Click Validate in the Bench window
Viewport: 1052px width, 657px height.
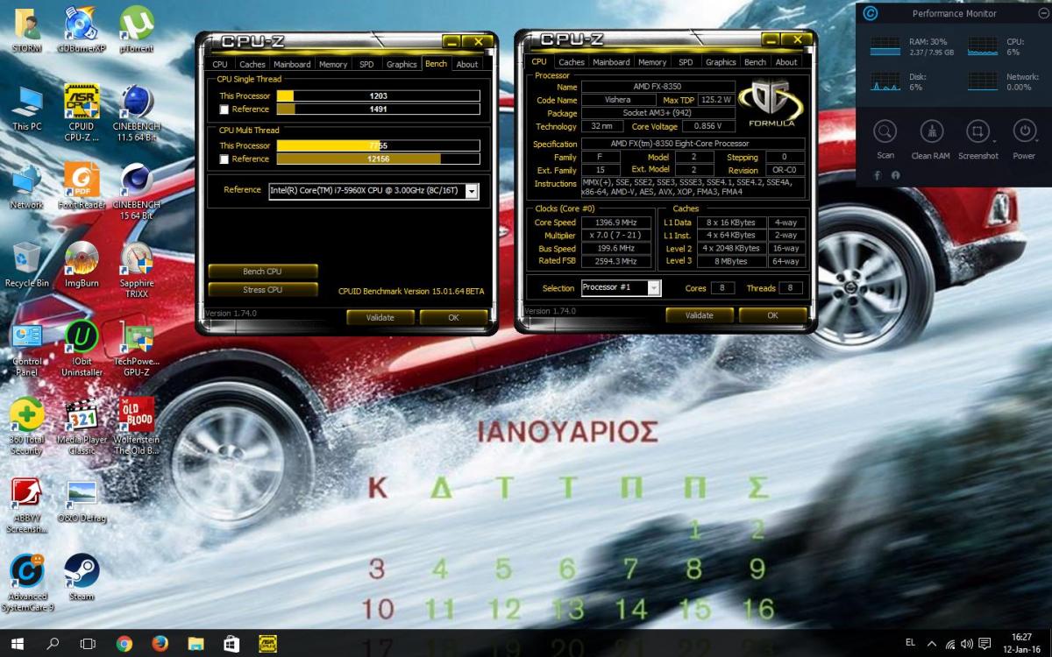click(380, 317)
